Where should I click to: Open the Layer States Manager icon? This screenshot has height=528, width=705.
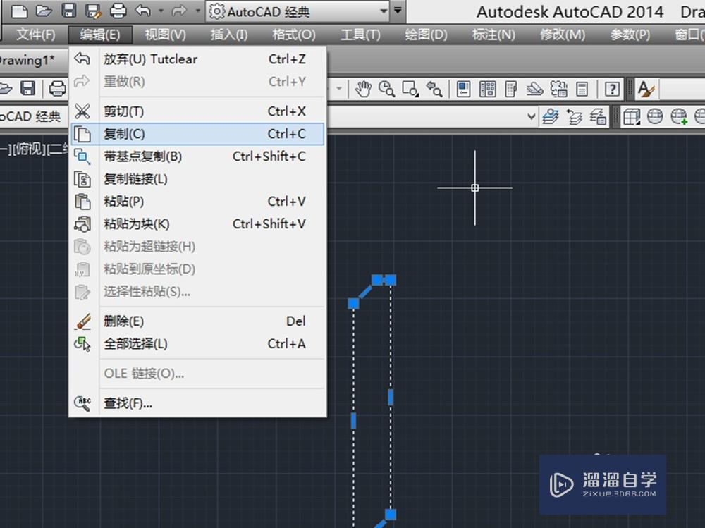tap(598, 118)
